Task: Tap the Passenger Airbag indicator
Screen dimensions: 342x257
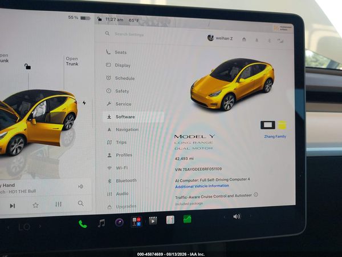Action: [283, 28]
